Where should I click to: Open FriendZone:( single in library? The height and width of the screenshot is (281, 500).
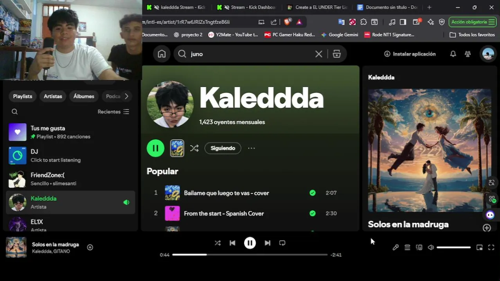click(x=71, y=179)
